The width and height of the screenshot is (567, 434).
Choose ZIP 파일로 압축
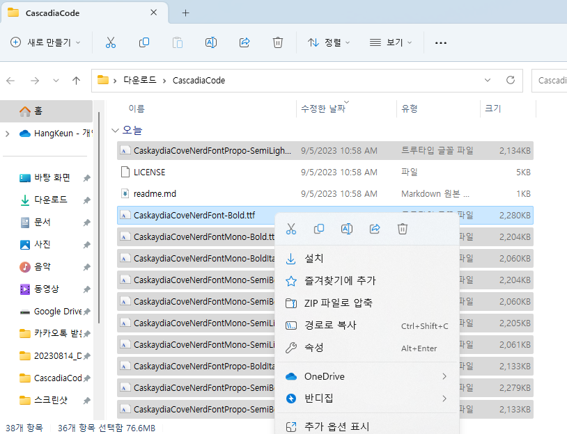coord(367,303)
